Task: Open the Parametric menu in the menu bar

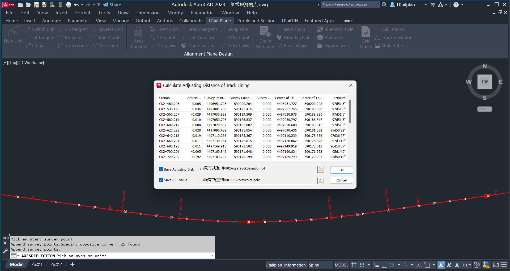Action: [x=202, y=13]
